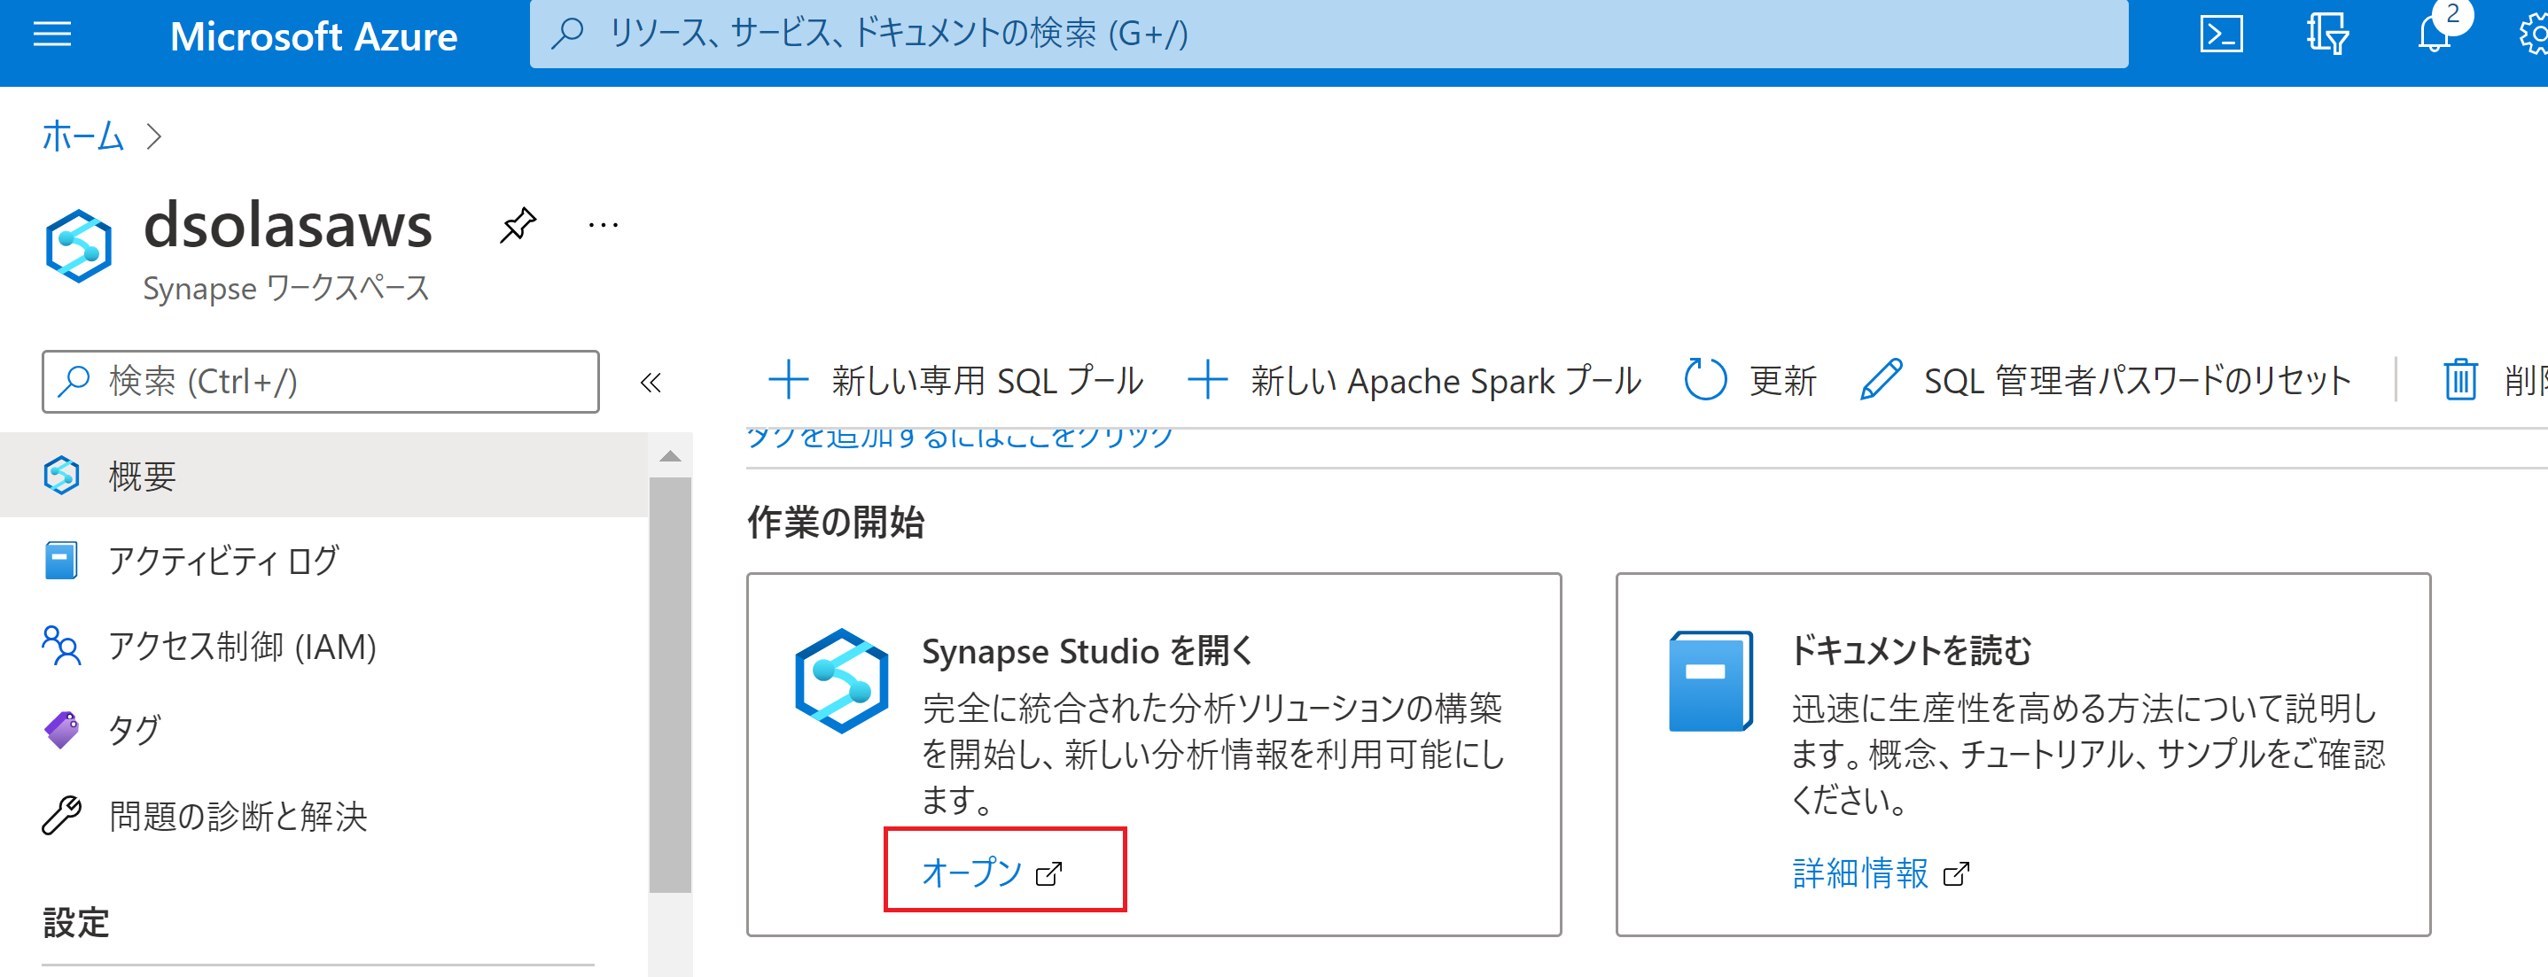The image size is (2548, 977).
Task: Launch Cloud Shell from top bar
Action: coord(2221,35)
